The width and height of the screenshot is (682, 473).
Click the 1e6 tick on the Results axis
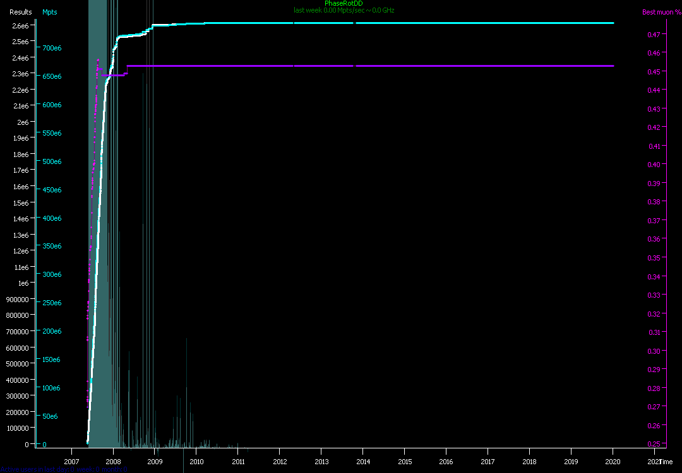click(23, 283)
